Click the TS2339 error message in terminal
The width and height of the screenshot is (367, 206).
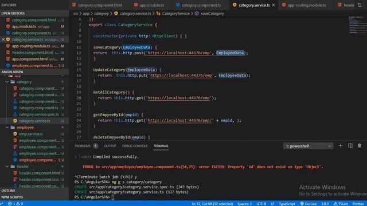pos(203,167)
